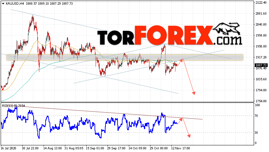Click the dropdown triangle beside XAUUSD,H4
The image size is (269, 152).
click(x=3, y=4)
